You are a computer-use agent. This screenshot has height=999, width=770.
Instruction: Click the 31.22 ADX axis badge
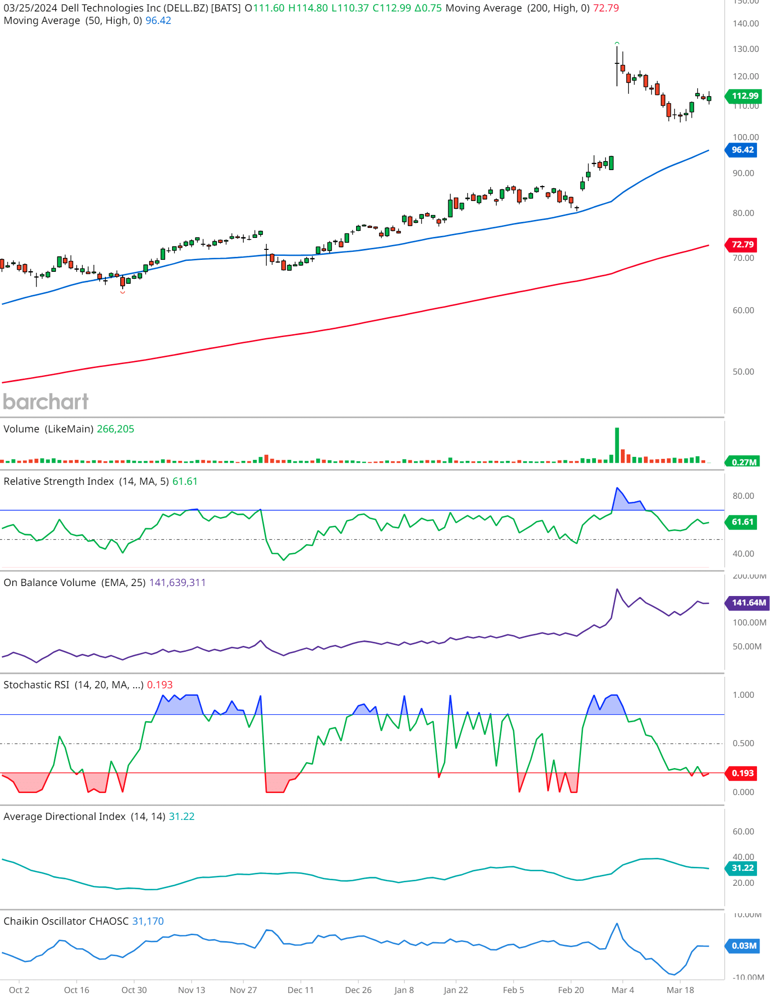tap(742, 868)
